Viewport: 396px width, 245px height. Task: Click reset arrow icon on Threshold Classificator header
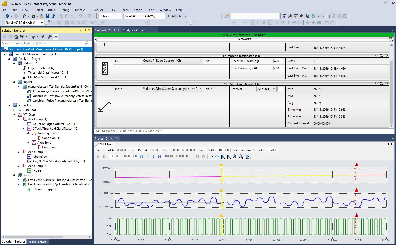click(x=381, y=56)
